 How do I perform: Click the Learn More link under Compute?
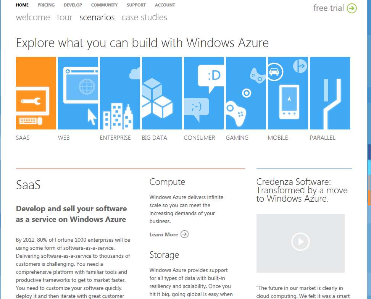(x=164, y=234)
